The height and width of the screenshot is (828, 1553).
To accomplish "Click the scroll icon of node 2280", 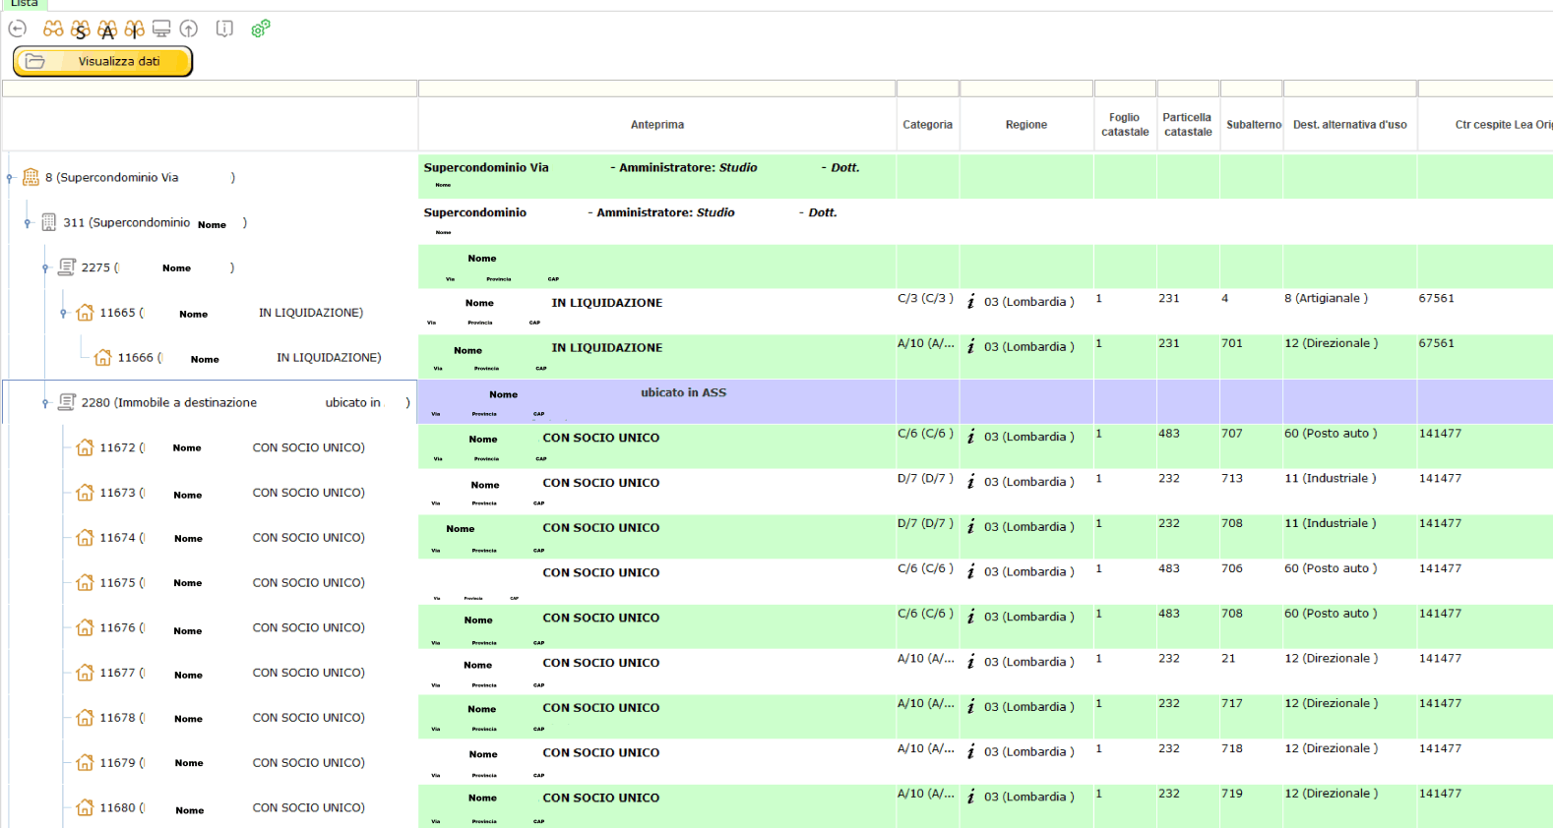I will click(67, 402).
